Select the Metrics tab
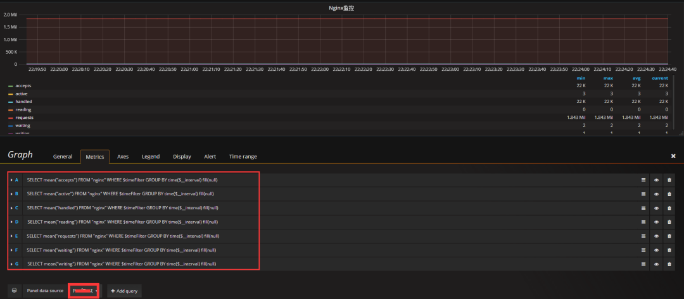The image size is (684, 299). (x=94, y=157)
